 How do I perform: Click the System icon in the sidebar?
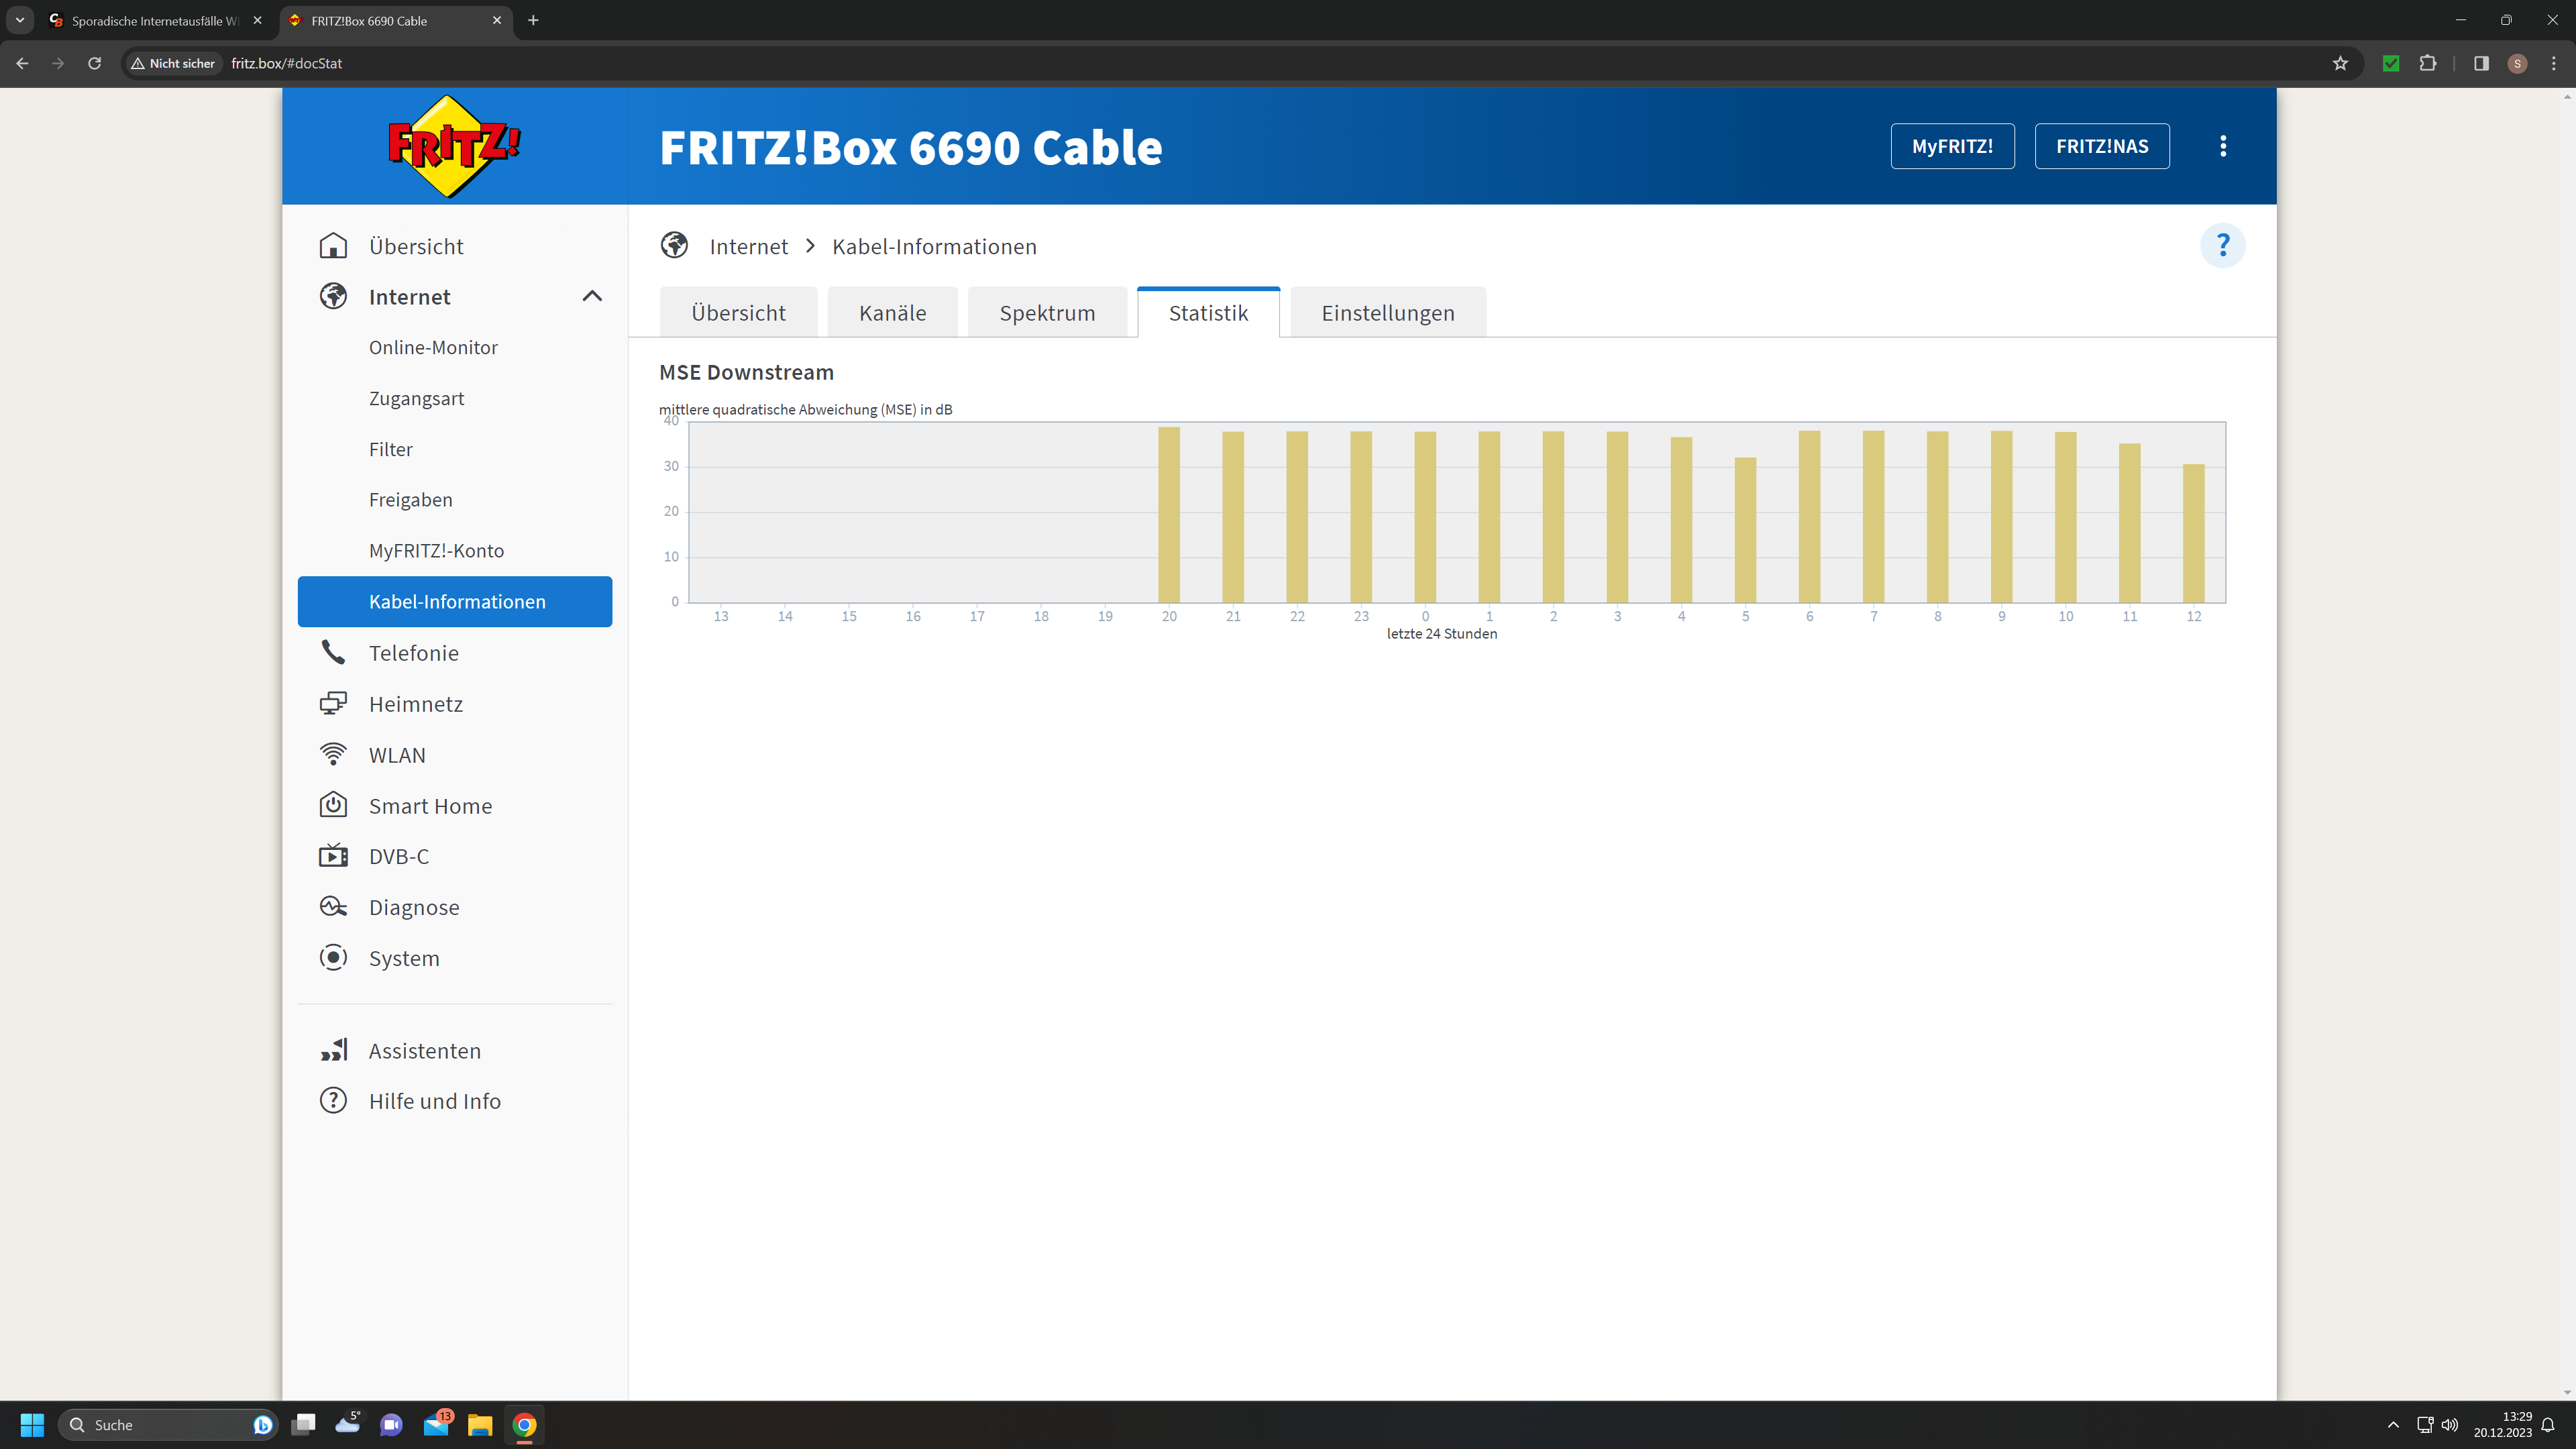pyautogui.click(x=333, y=958)
